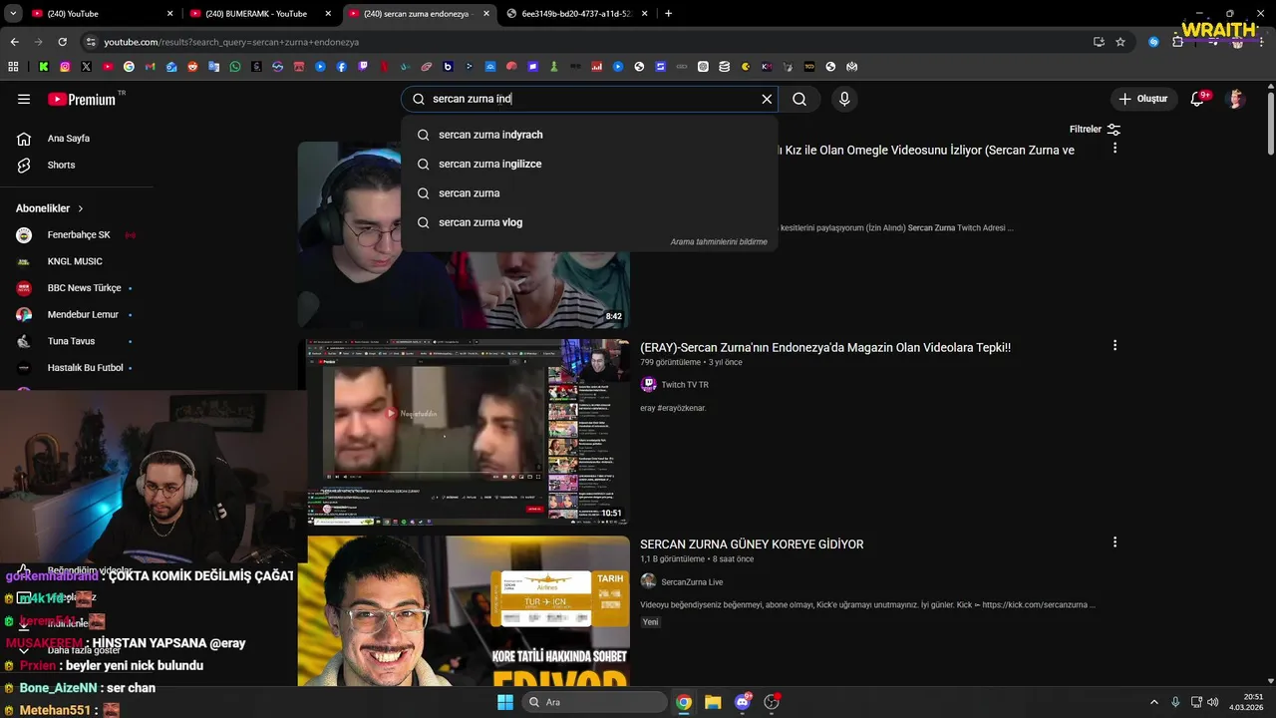
Task: Open a new browser tab
Action: (668, 14)
